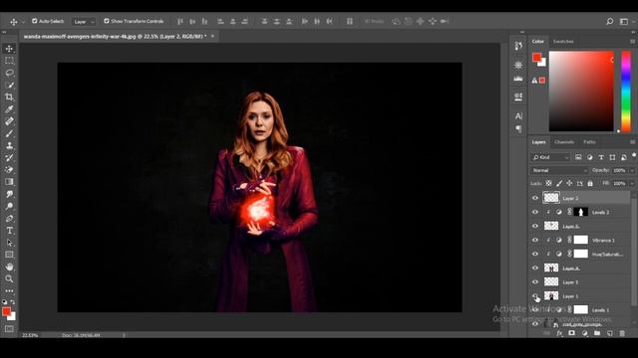Click the Add layer mask icon
The height and width of the screenshot is (358, 638).
[571, 333]
